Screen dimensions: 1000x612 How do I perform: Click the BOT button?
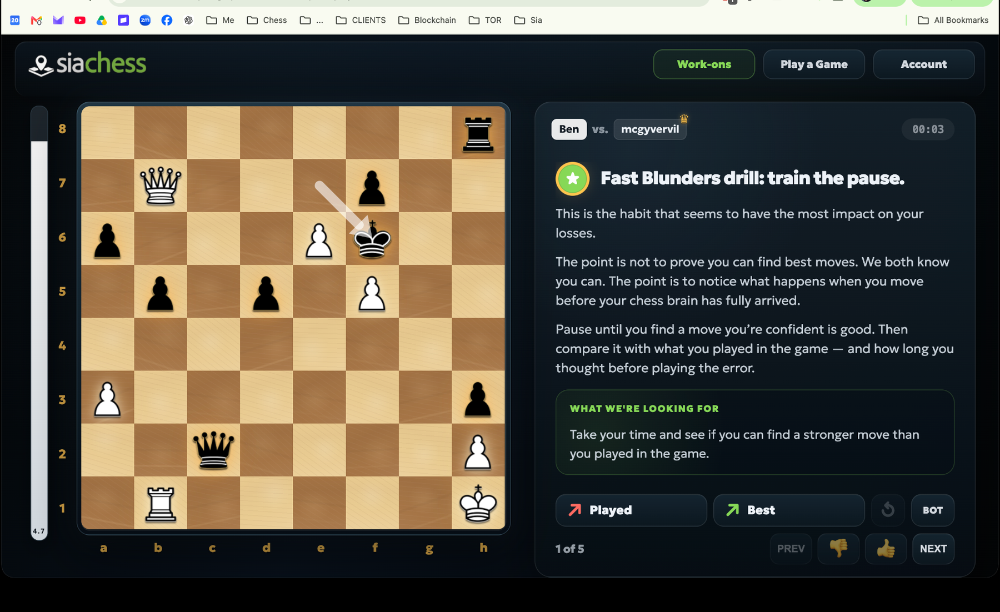[x=933, y=510]
